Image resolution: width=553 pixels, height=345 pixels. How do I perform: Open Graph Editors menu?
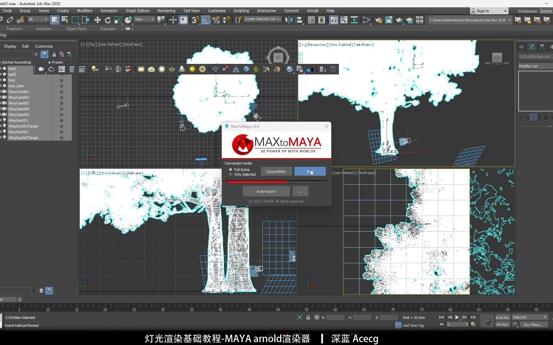pos(138,11)
